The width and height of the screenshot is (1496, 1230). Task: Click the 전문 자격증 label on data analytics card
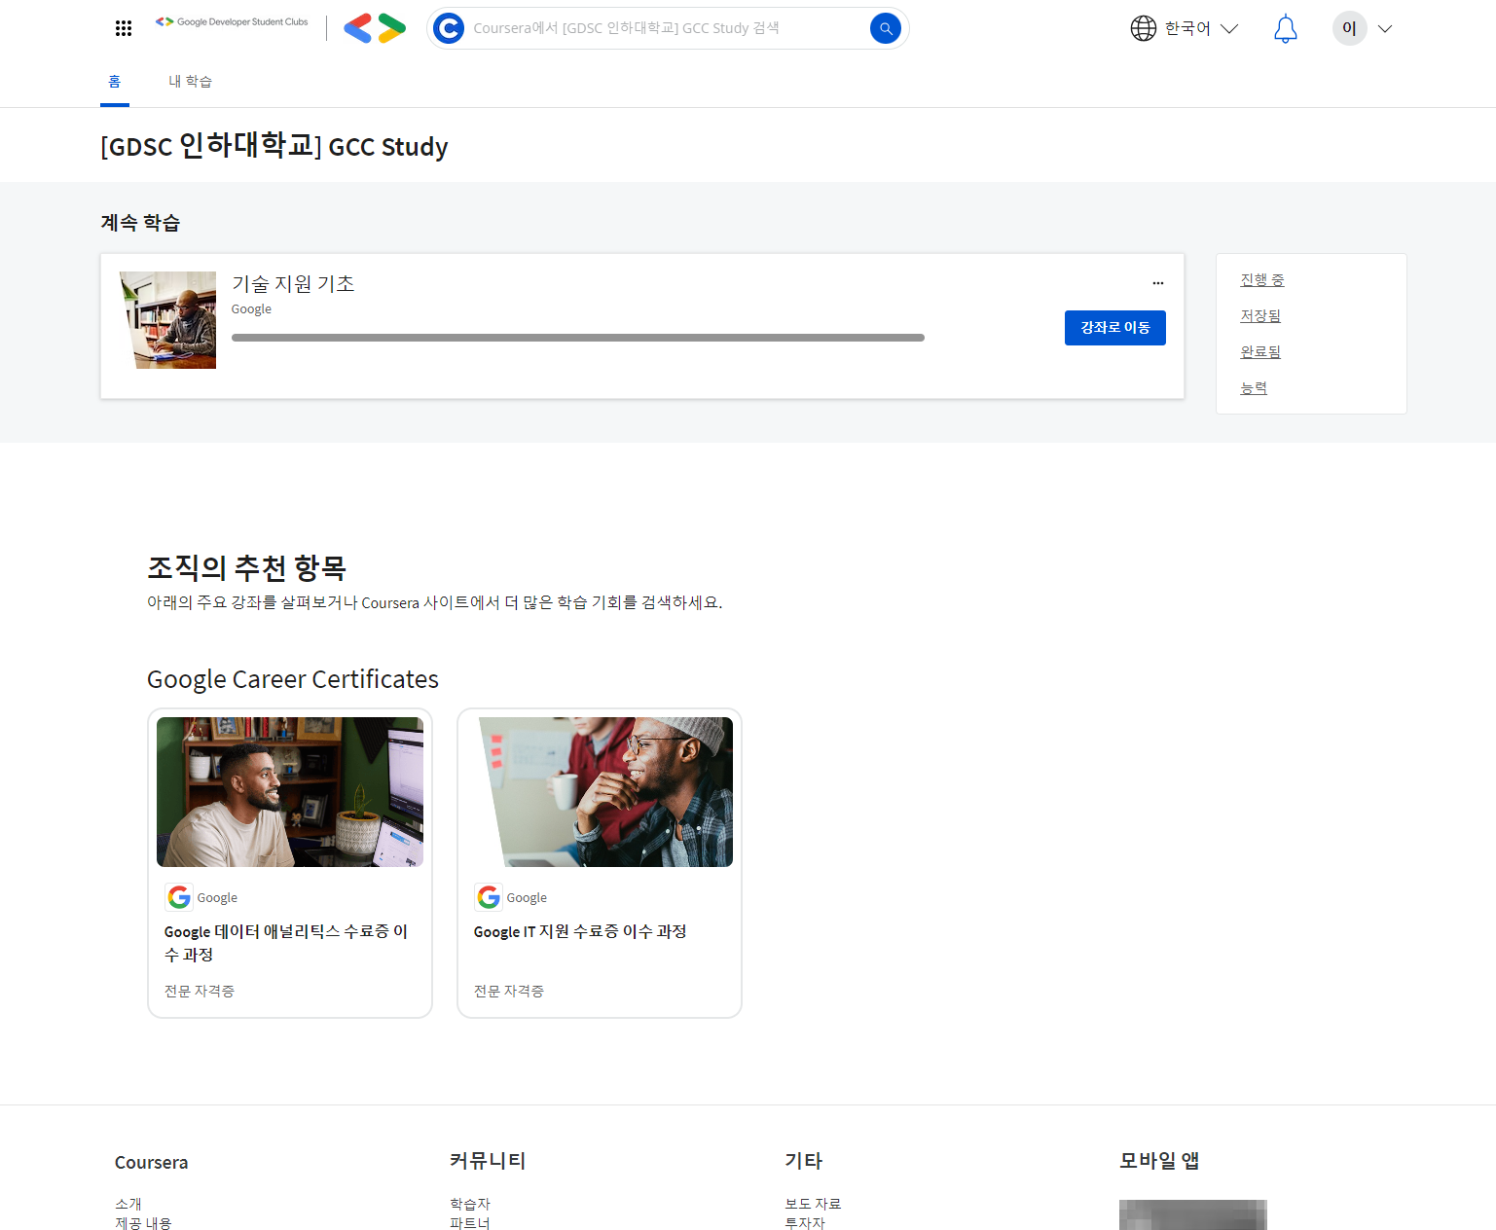pos(200,991)
